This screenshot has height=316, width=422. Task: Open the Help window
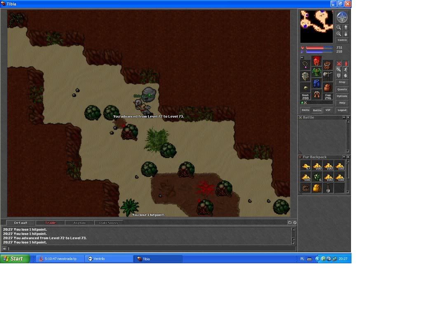coord(342,102)
